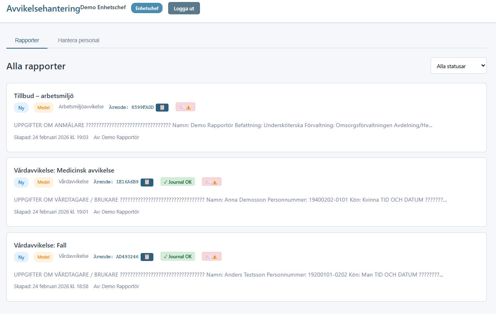Click the Enhetschef role badge
The image size is (496, 314).
coord(147,8)
